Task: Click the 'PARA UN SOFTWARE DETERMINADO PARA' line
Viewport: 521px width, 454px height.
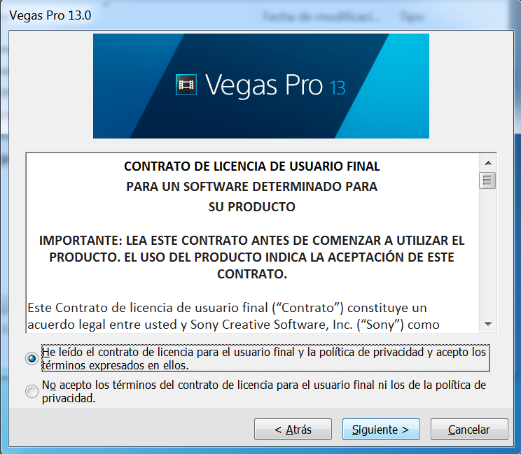Action: click(252, 187)
